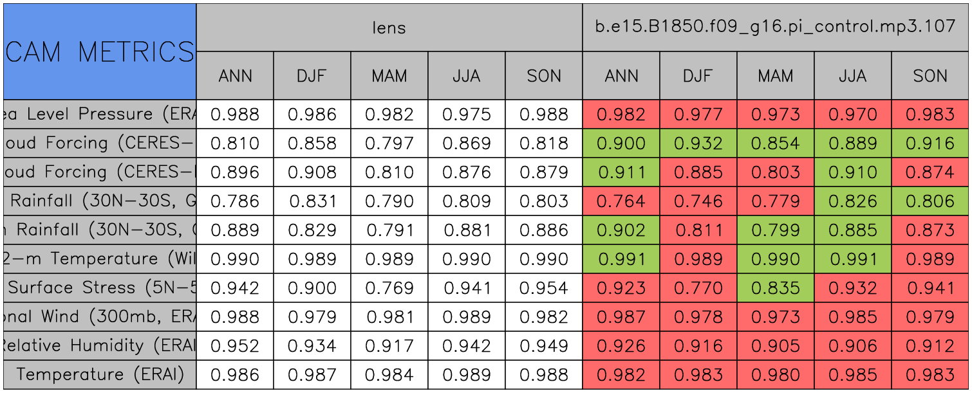Click the lens 0.952 Relative Humidity cell
Image resolution: width=972 pixels, height=393 pixels.
[234, 346]
